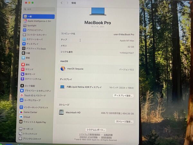Click the computer name 'userのMacBook Pro'

[124, 34]
